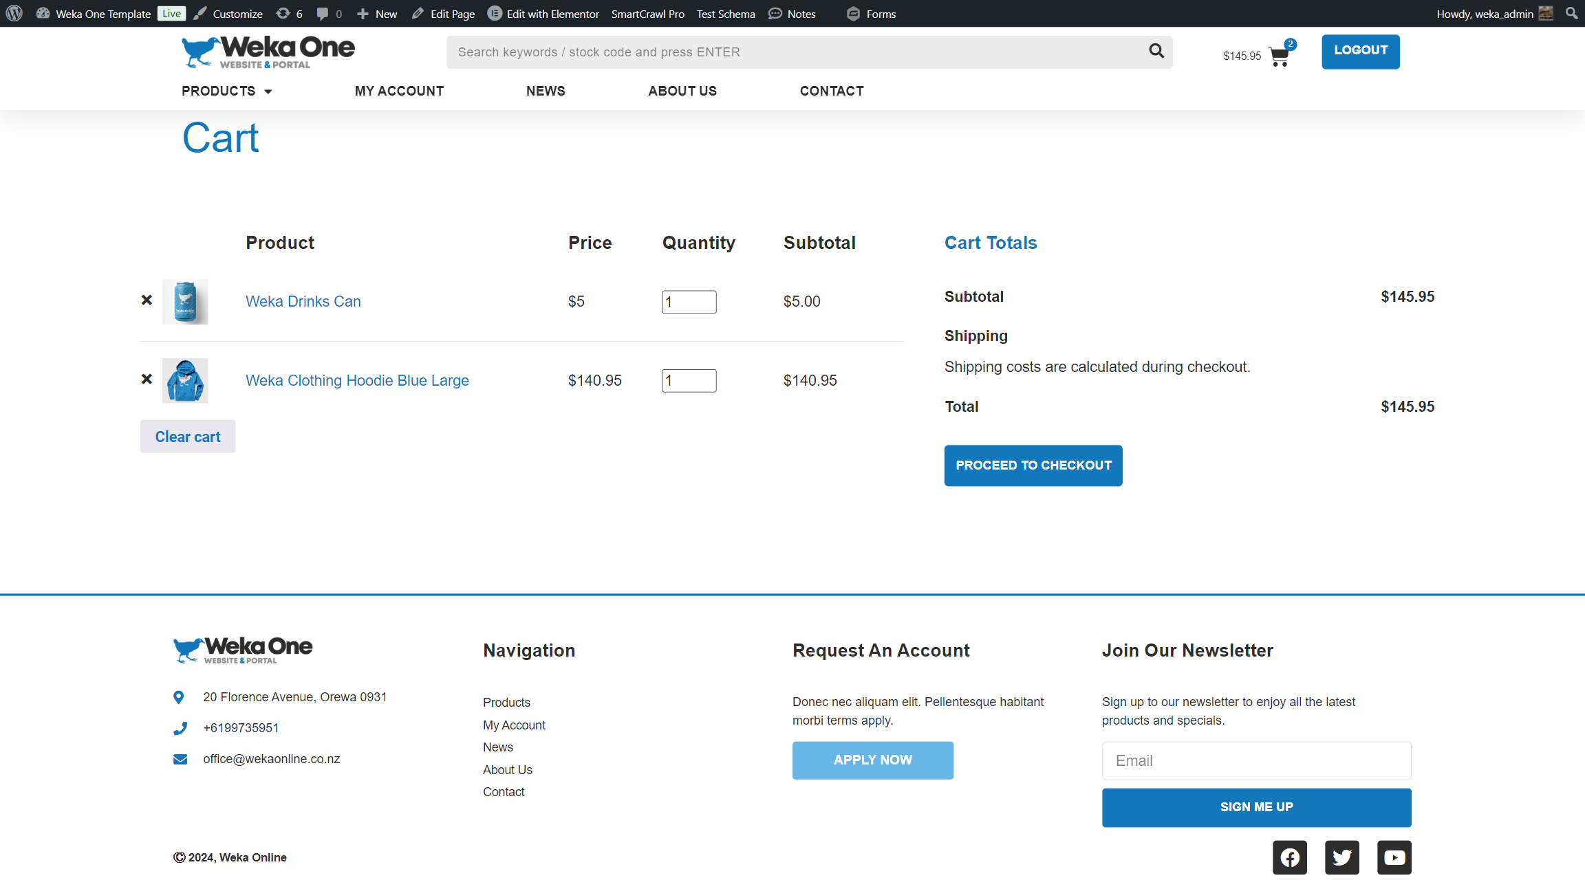This screenshot has width=1585, height=891.
Task: Open the Facebook social icon
Action: [1290, 857]
